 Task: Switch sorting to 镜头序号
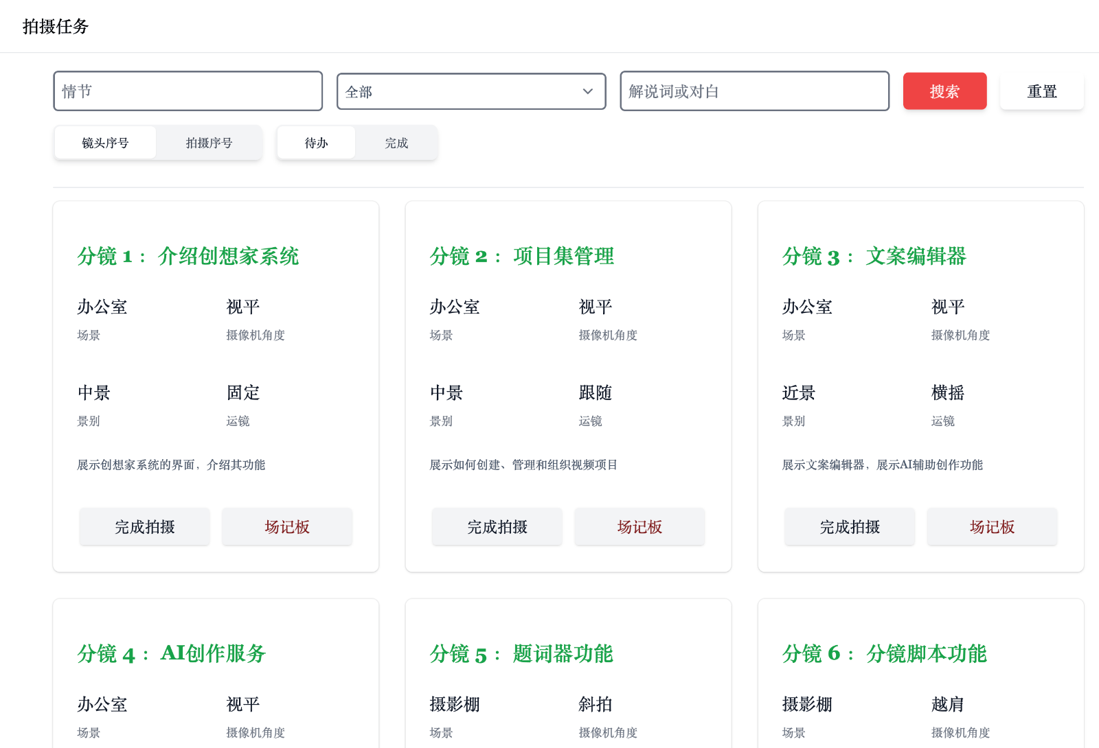coord(105,143)
